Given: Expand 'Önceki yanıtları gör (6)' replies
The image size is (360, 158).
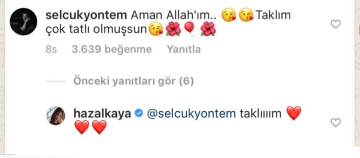Looking at the screenshot, I should pos(133,81).
